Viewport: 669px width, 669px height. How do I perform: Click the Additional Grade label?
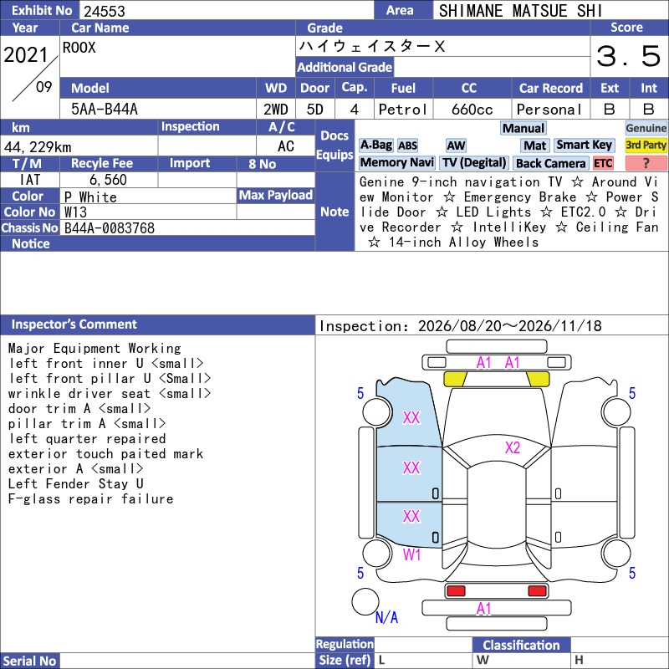[345, 67]
